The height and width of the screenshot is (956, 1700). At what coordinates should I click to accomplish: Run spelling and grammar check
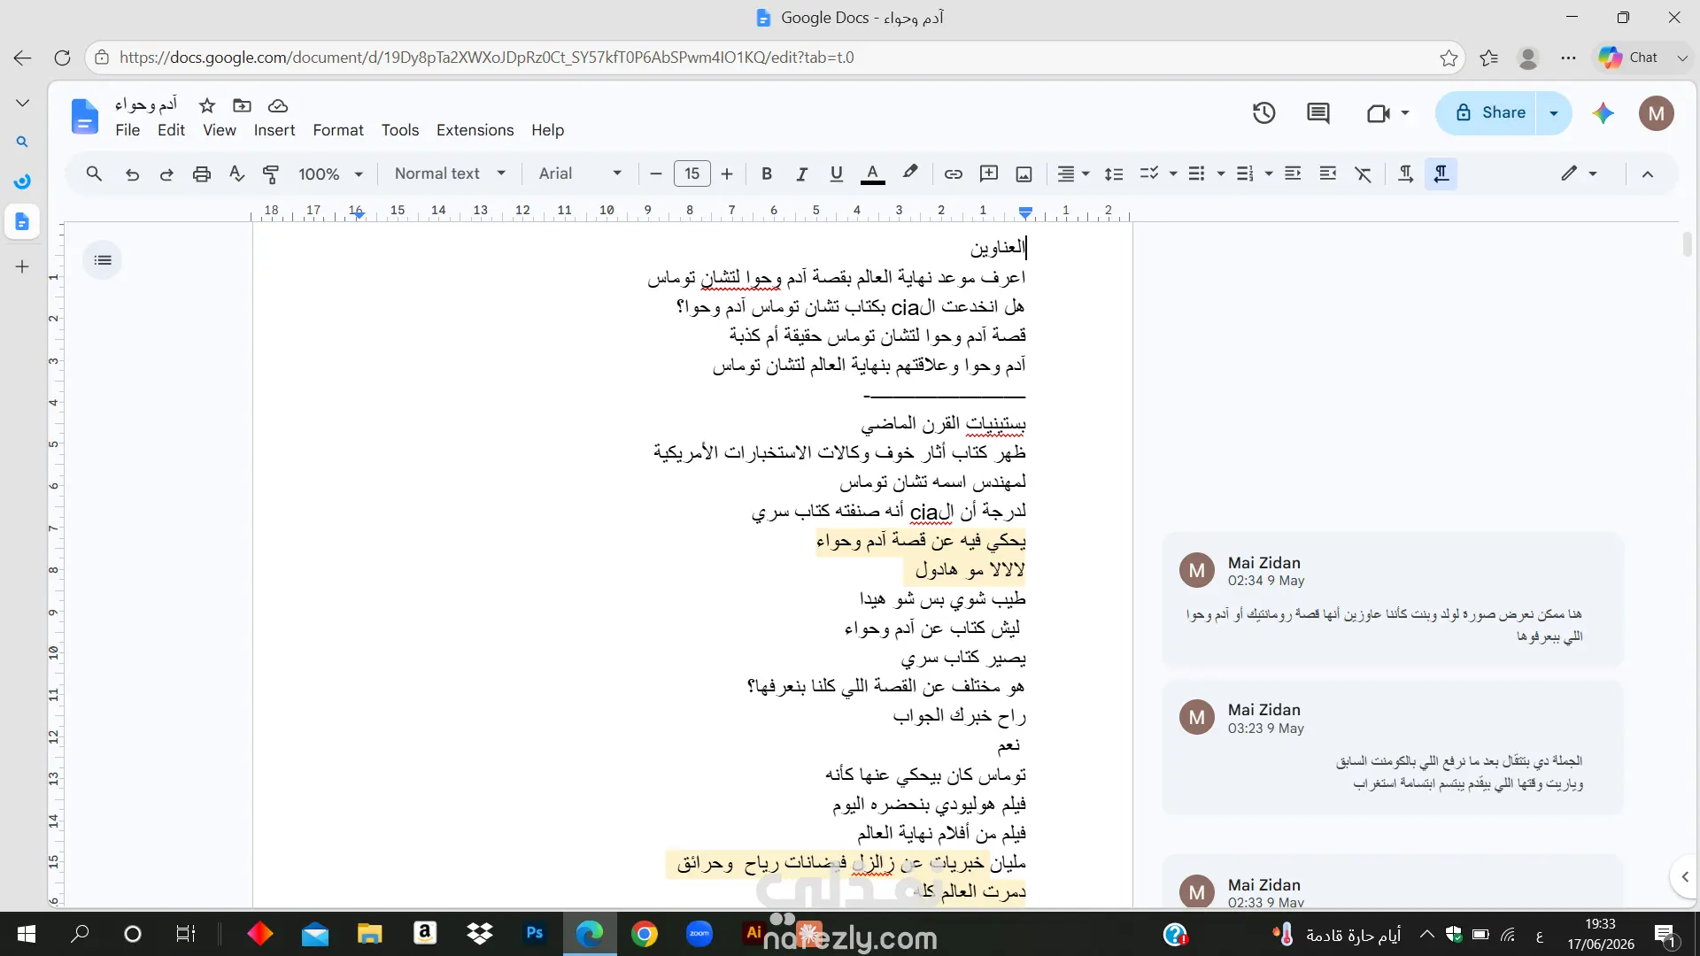tap(236, 173)
